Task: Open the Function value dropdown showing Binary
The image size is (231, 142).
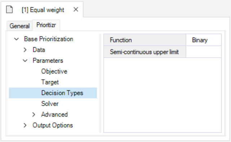Action: coord(204,40)
